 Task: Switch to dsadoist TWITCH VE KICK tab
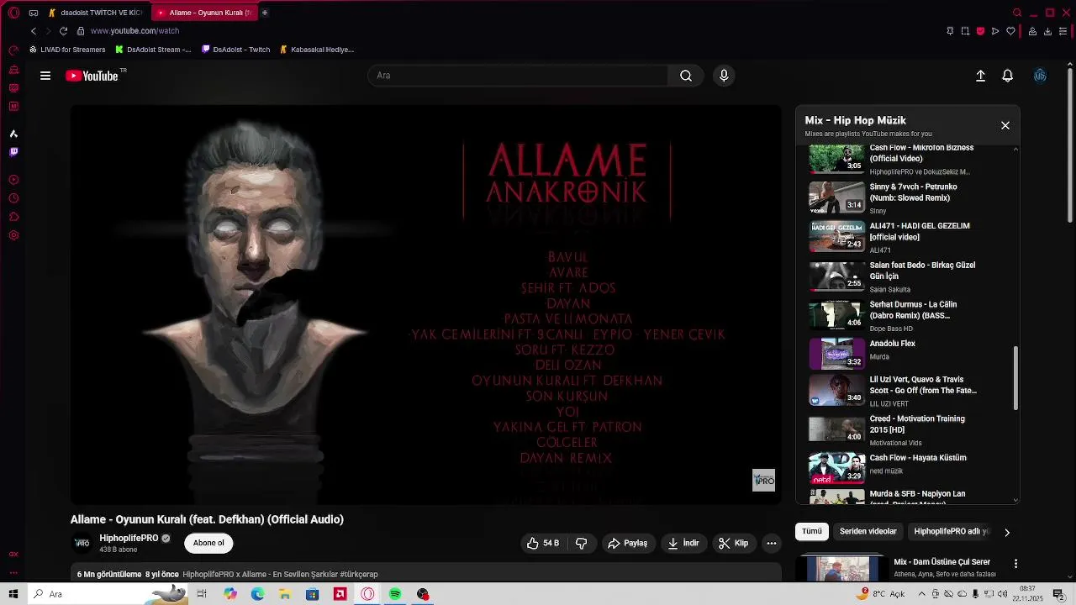[95, 13]
